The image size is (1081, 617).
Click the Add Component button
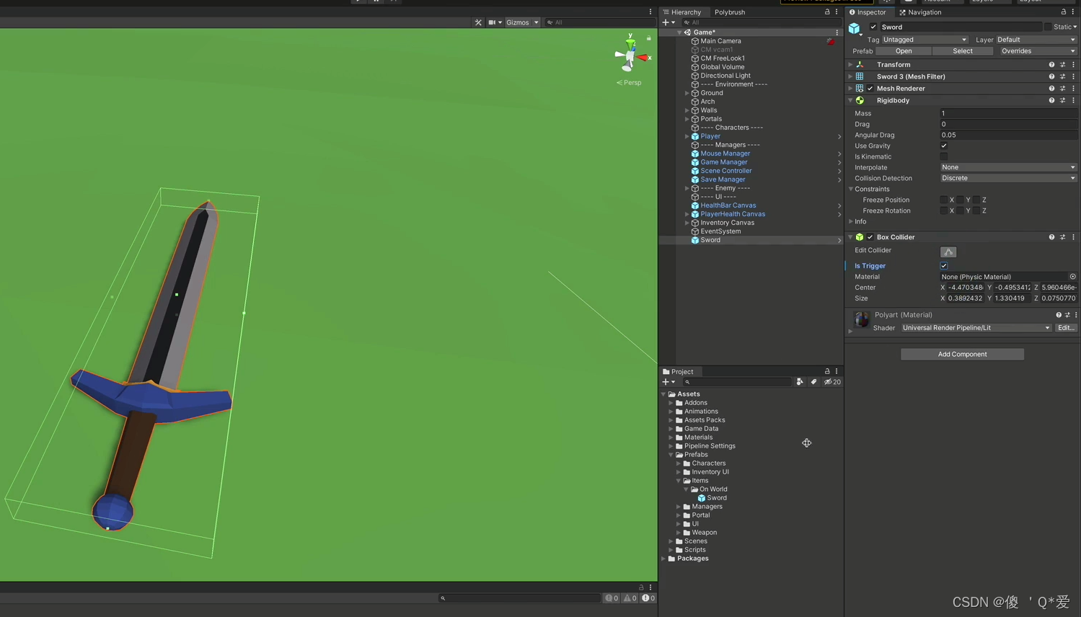(x=962, y=354)
